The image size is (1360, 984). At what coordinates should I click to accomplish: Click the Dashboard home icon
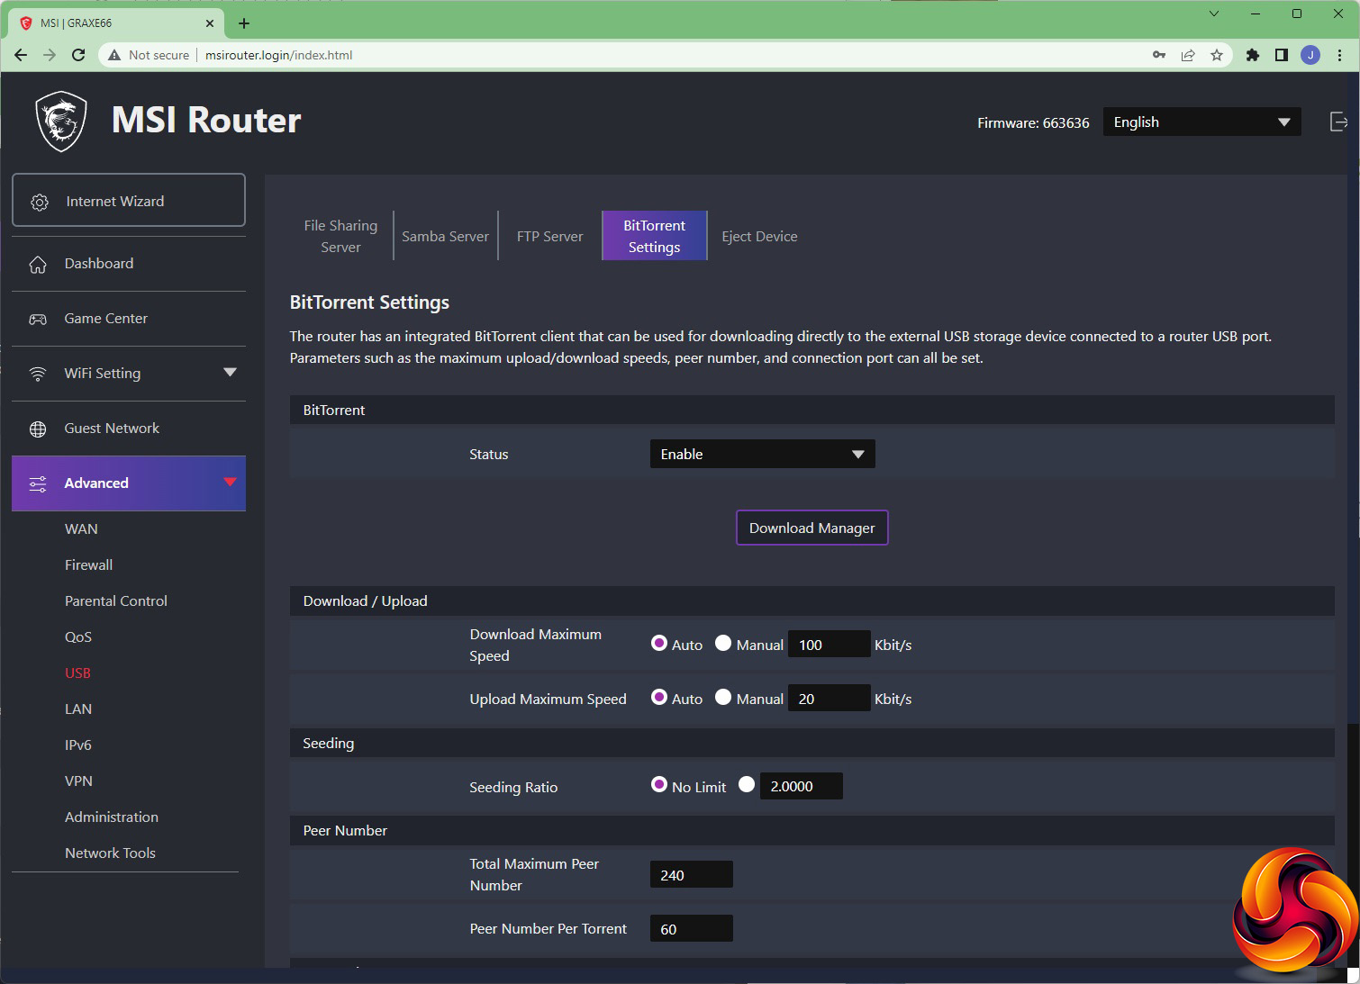click(x=38, y=265)
